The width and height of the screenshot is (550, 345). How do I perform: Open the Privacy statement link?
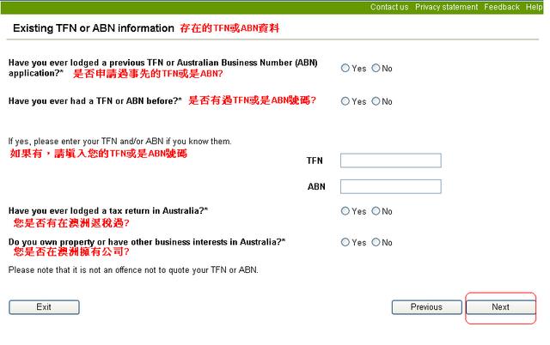446,7
